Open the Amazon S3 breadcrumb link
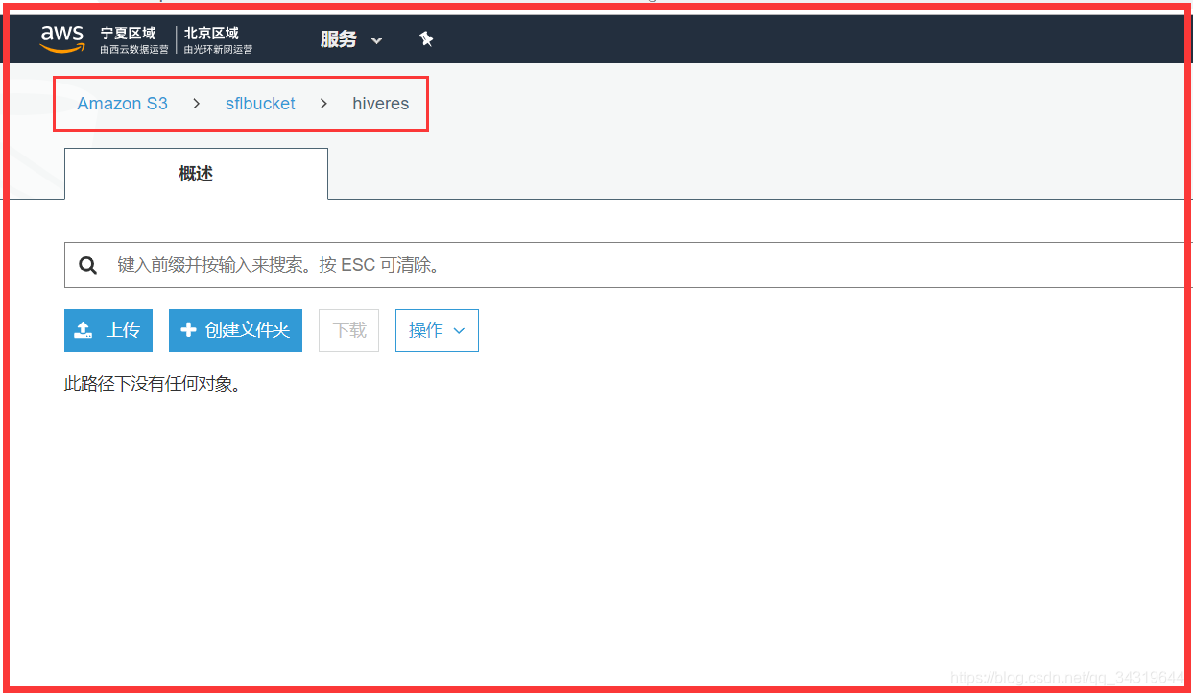Viewport: 1193px width, 695px height. click(x=122, y=104)
